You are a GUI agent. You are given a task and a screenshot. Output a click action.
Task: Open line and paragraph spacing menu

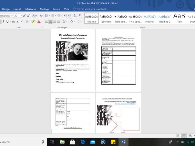pos(65,22)
